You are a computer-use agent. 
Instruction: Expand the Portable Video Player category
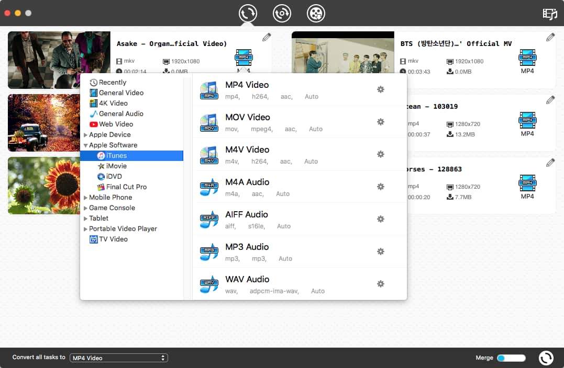click(x=85, y=229)
